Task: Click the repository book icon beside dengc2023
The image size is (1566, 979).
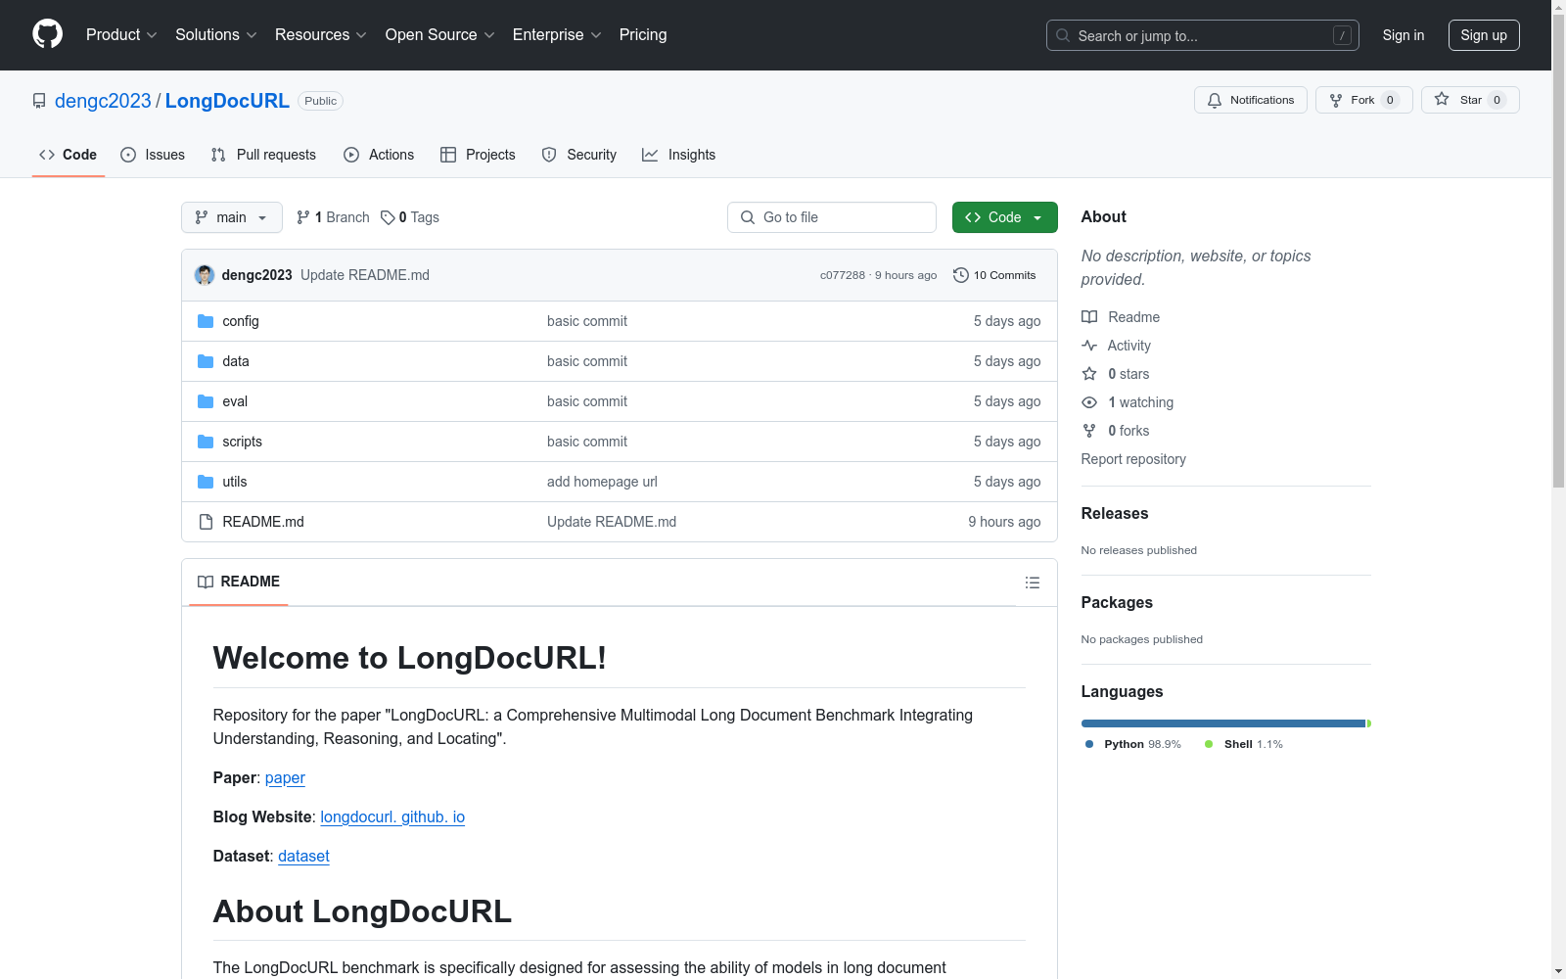Action: pos(39,101)
